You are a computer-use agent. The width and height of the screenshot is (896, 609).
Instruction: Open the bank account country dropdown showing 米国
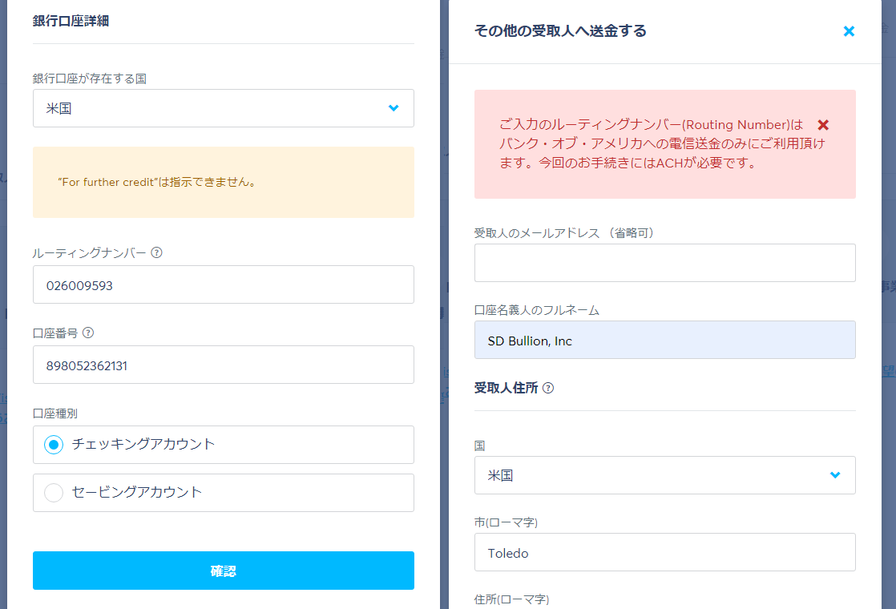[x=223, y=107]
